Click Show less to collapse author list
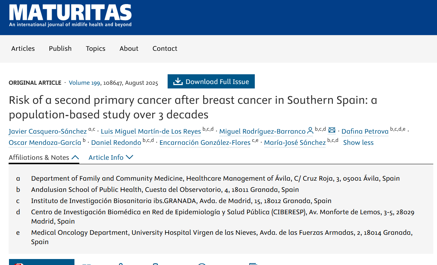 [358, 143]
